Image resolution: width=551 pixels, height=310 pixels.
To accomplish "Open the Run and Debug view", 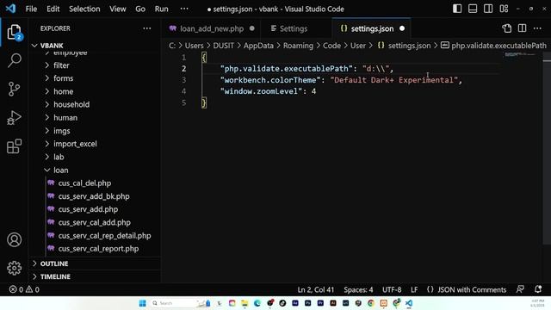I will point(14,118).
